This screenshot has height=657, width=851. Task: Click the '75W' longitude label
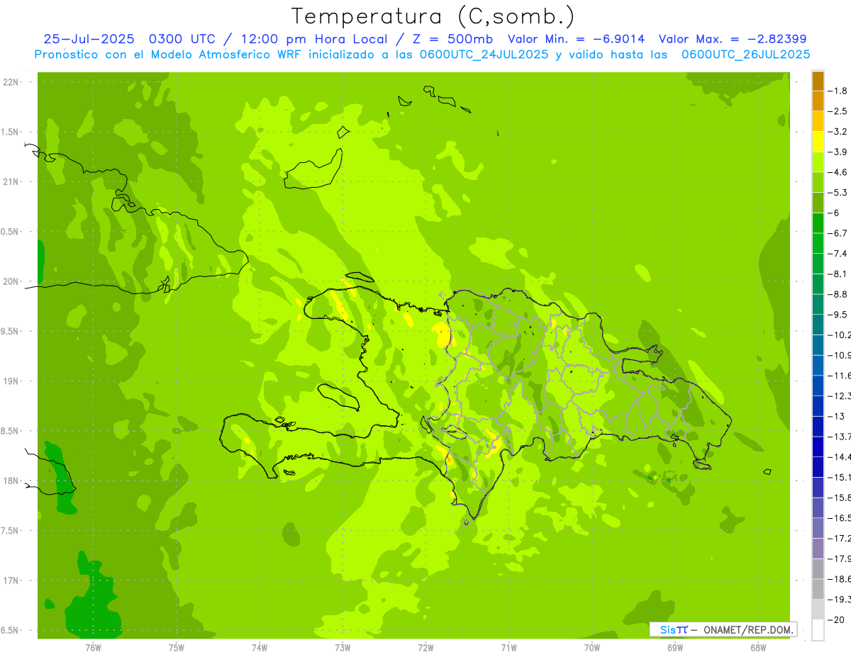click(x=177, y=647)
